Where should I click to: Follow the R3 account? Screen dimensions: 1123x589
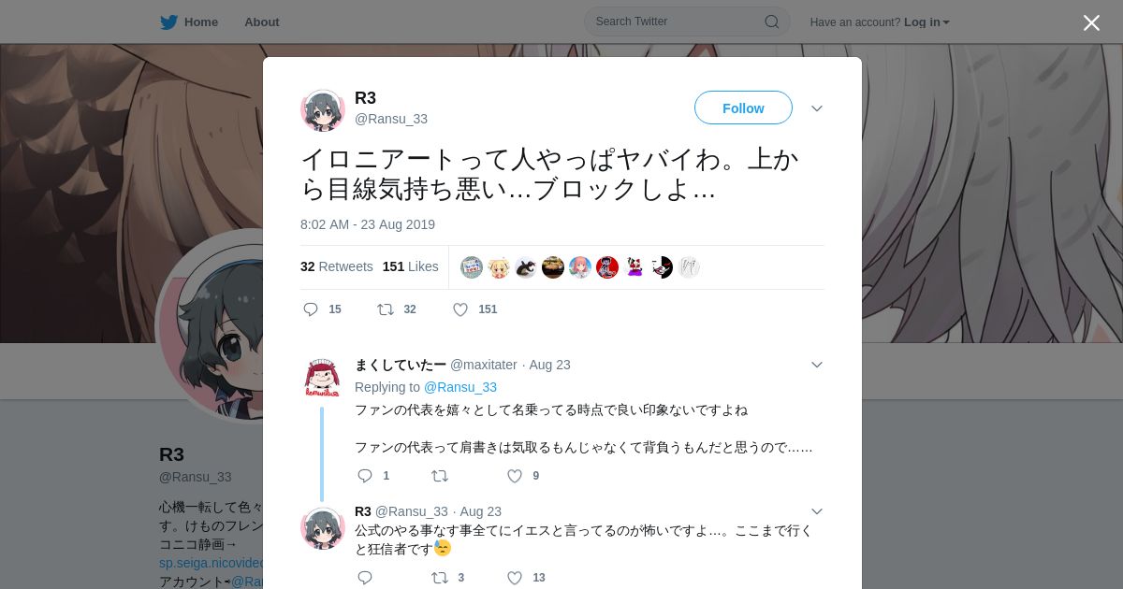pos(743,108)
